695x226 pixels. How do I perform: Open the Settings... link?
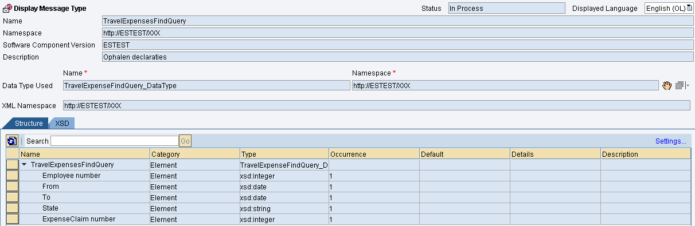(671, 141)
